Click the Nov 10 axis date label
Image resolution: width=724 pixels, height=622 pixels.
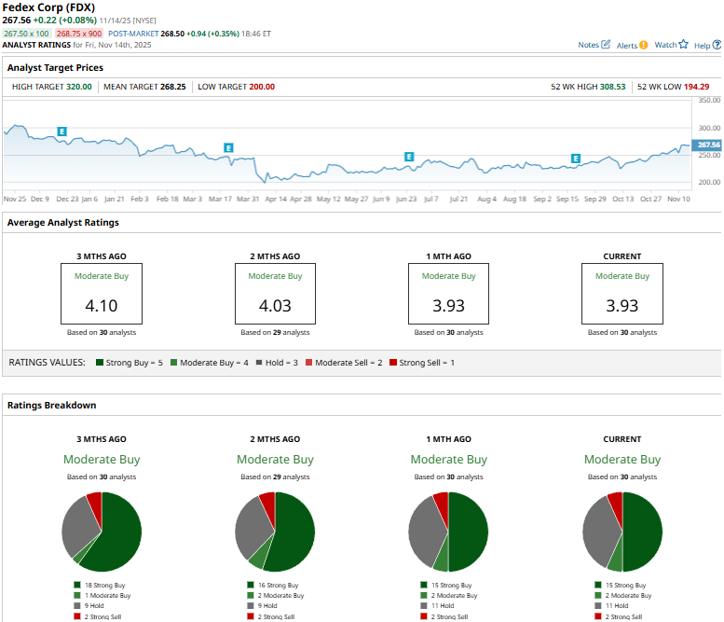coord(678,199)
